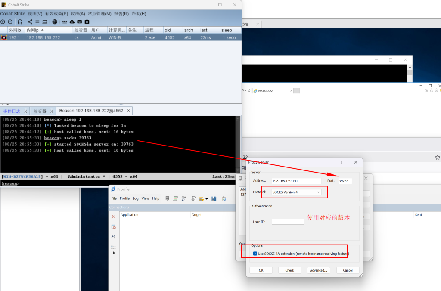Screen dimensions: 441x291
Task: Click OK in the Proxy Server dialog
Action: 261,270
